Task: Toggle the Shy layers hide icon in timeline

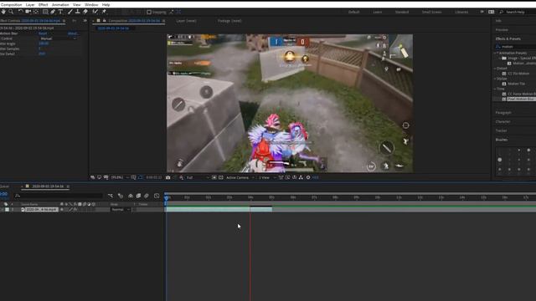Action: 131,196
